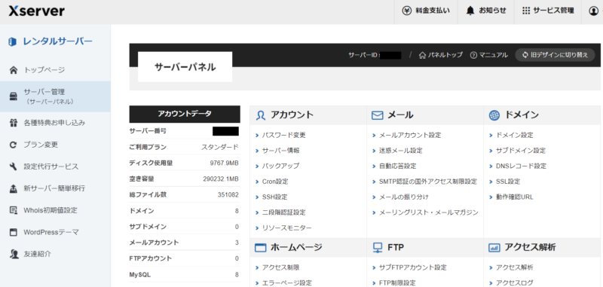Click the ディスク使用量 value 9767.9MB

point(224,163)
